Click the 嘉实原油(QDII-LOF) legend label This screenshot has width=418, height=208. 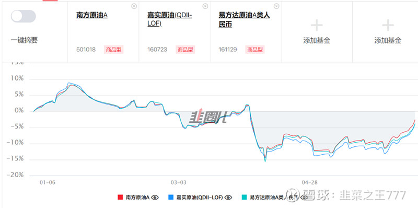pyautogui.click(x=200, y=198)
